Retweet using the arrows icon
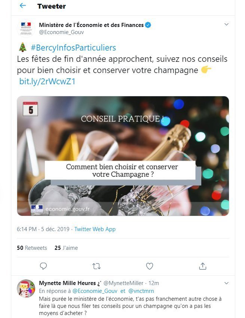The width and height of the screenshot is (245, 318). pyautogui.click(x=97, y=266)
